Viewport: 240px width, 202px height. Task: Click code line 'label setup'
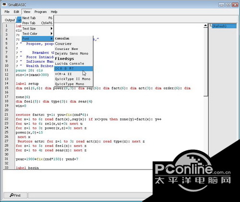(27, 84)
